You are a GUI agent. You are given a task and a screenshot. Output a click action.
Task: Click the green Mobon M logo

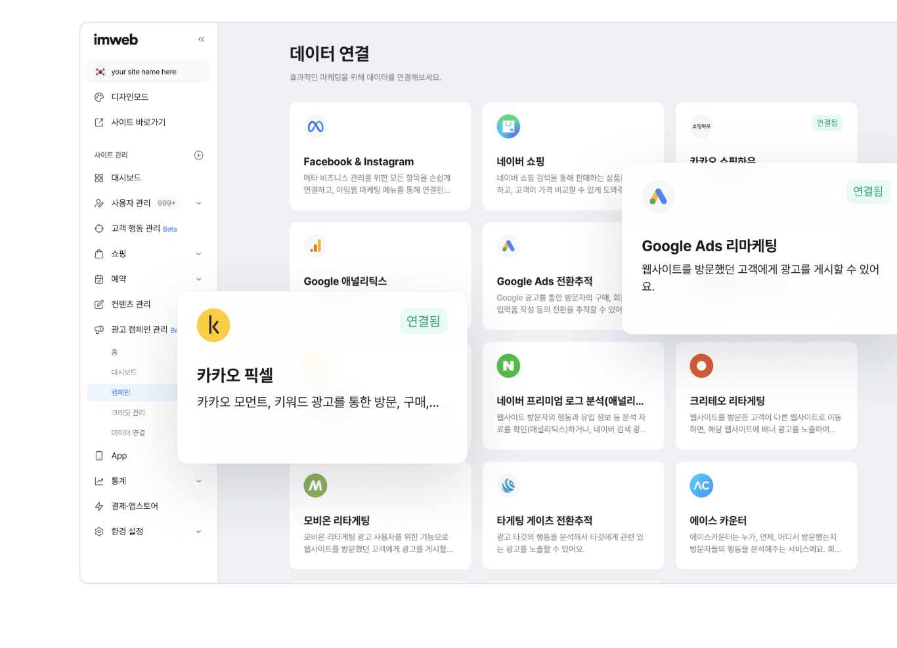coord(316,485)
